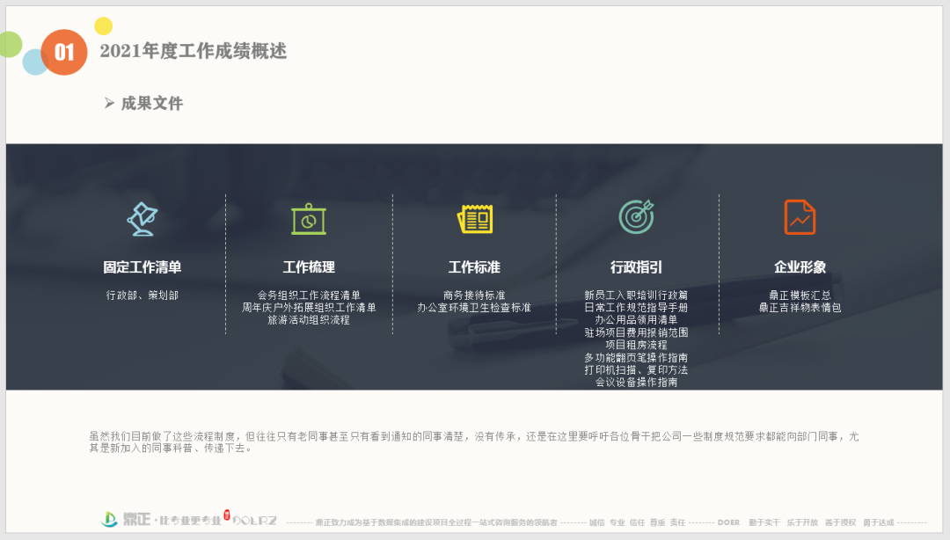Click the 企业形象 heading
The height and width of the screenshot is (540, 950).
(800, 267)
